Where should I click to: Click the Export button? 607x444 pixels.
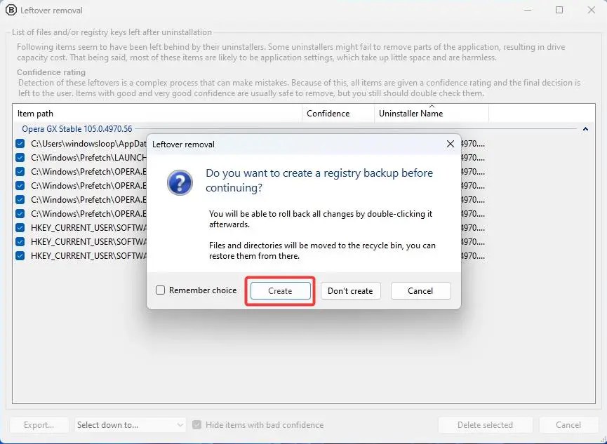[x=39, y=424]
